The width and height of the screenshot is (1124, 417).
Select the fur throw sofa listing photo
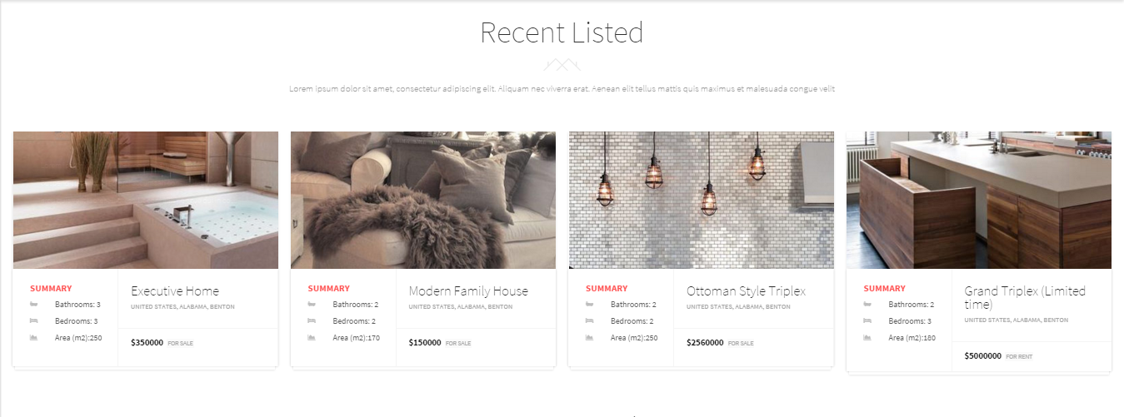423,200
